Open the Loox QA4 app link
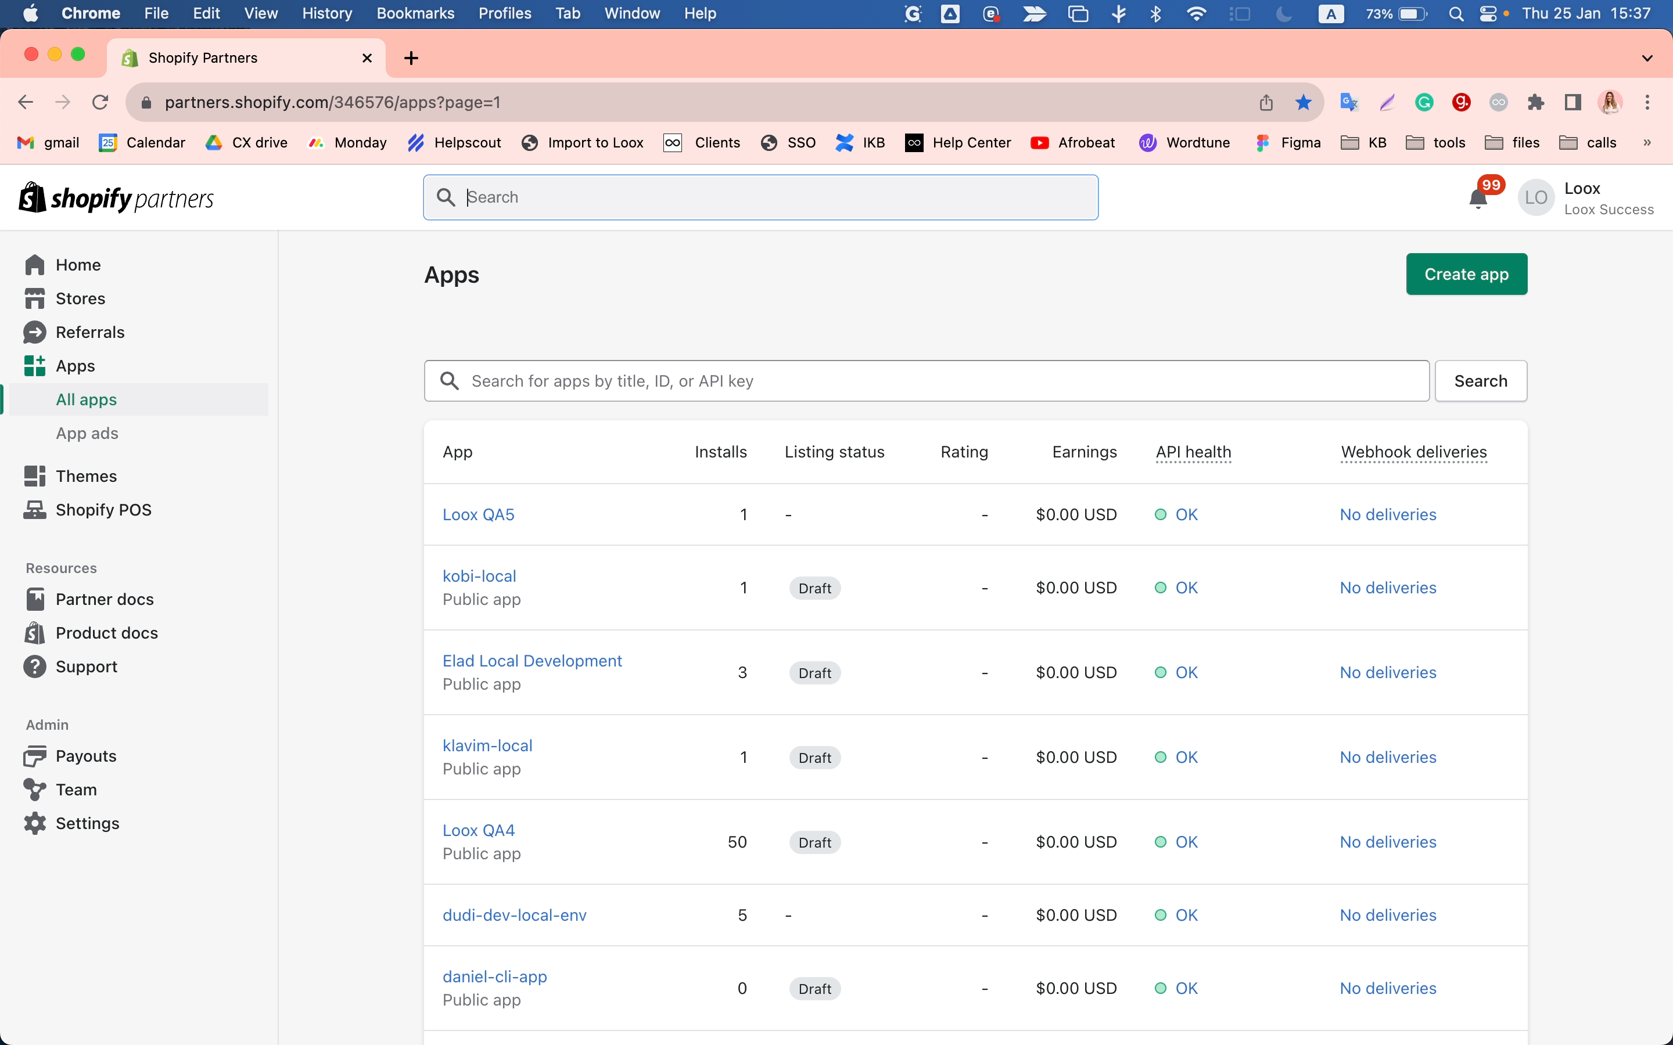1673x1045 pixels. click(479, 830)
